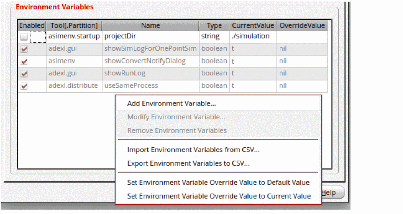Disable the showRunLog checkbox

24,74
